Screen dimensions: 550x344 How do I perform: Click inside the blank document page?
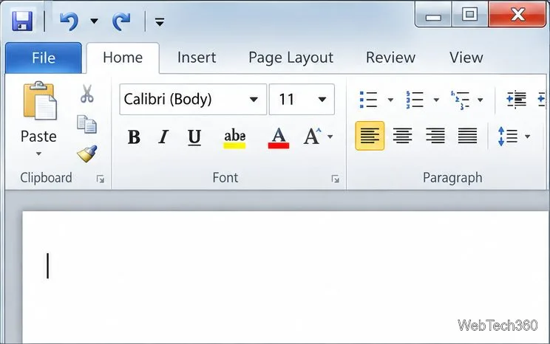[x=286, y=278]
